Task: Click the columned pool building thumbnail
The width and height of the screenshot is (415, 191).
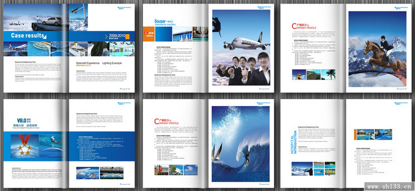Action: point(365,134)
